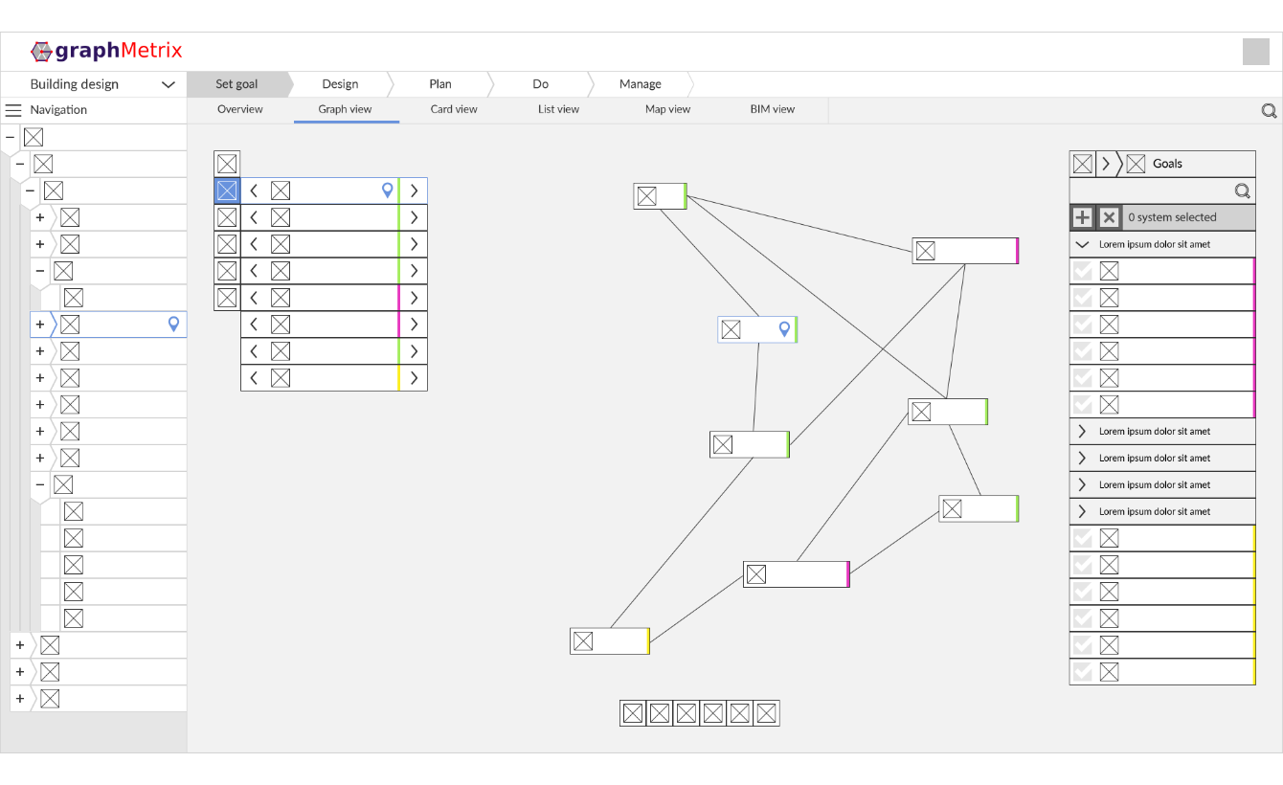Click the hamburger icon beside Navigation

pos(13,110)
